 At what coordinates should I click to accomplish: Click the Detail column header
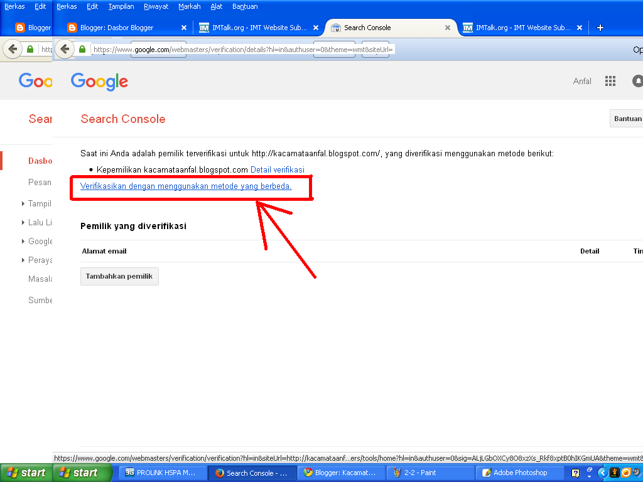point(590,251)
